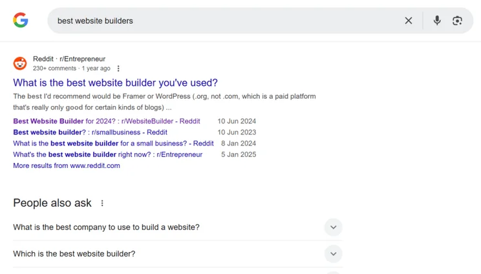This screenshot has height=274, width=481.
Task: Click the '230+ comments · 1 year ago' text
Action: tap(72, 68)
